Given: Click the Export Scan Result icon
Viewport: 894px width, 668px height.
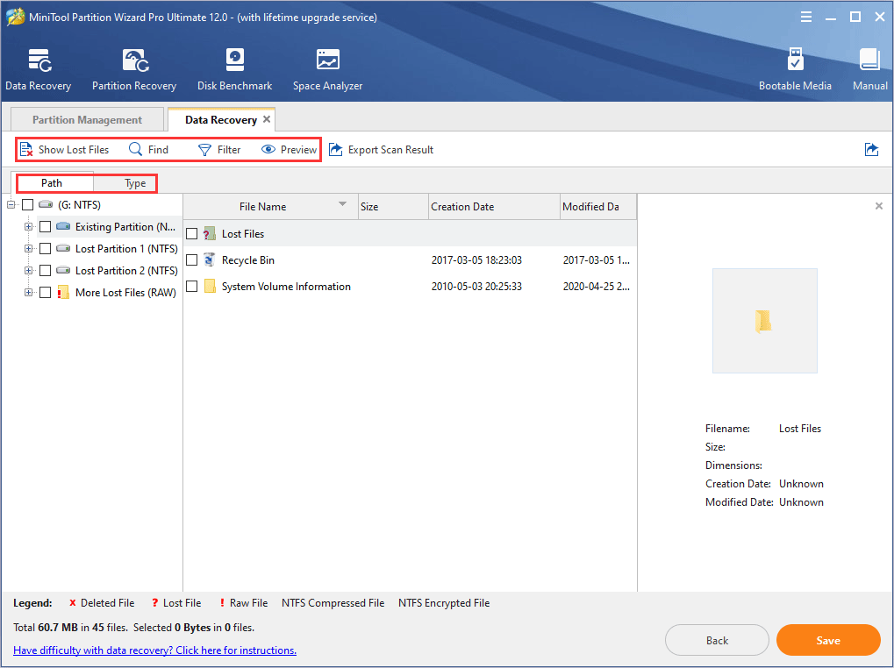Looking at the screenshot, I should click(x=336, y=149).
